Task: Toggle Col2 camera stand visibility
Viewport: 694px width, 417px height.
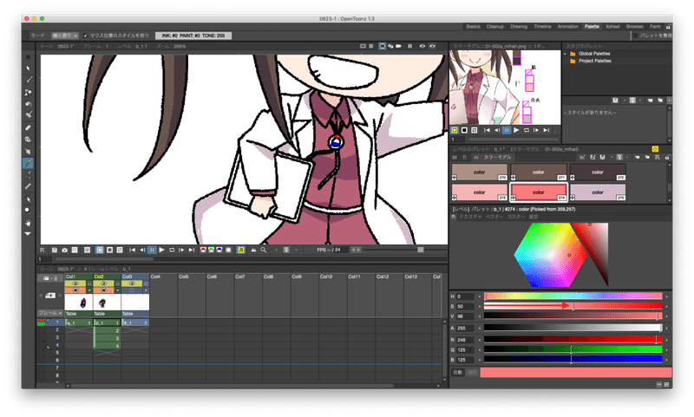Action: (x=103, y=290)
